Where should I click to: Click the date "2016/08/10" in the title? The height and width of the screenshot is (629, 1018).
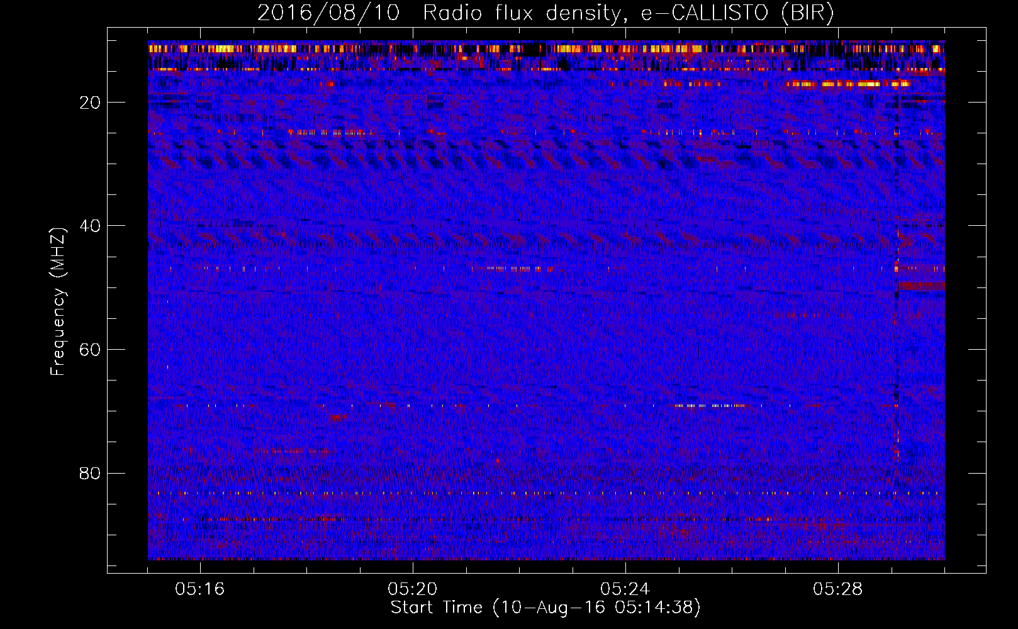point(328,13)
